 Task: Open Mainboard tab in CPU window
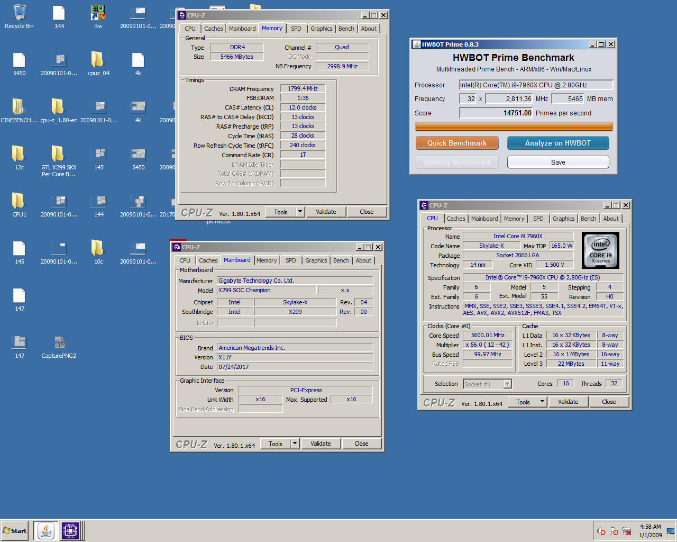[484, 219]
